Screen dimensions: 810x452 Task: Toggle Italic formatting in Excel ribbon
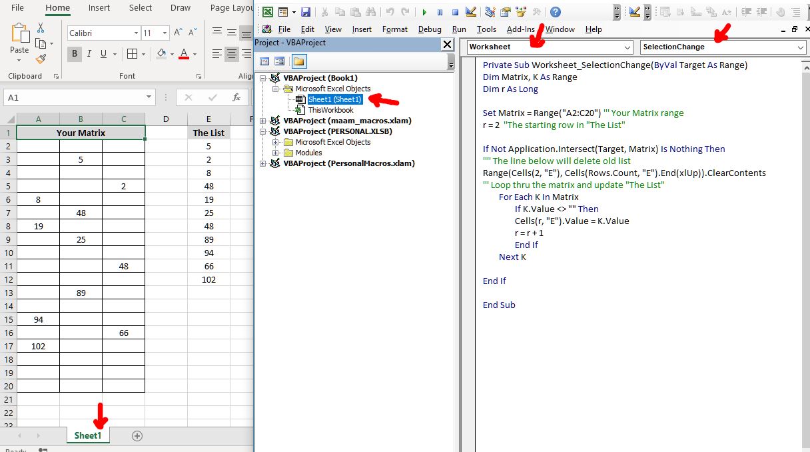89,54
